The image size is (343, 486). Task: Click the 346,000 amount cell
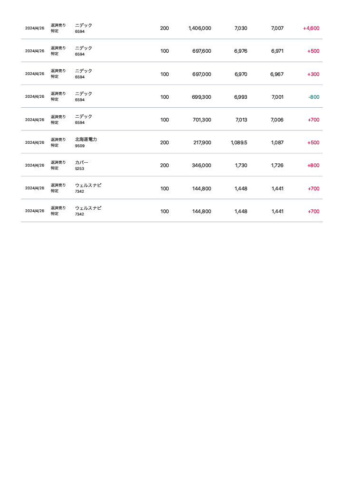201,166
